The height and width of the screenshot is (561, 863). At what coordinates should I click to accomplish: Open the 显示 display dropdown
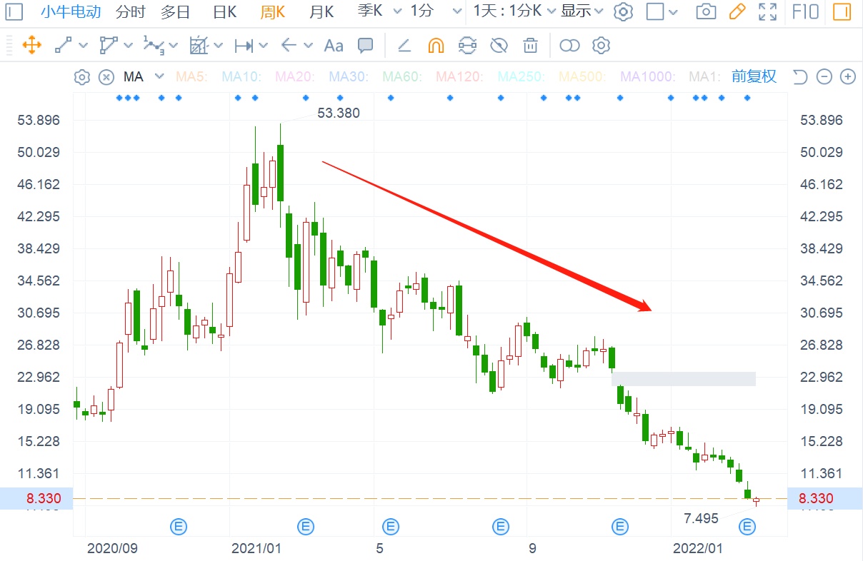coord(582,11)
